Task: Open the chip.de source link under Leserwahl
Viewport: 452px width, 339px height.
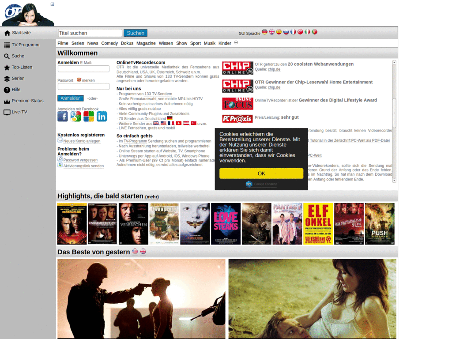Action: tap(274, 87)
